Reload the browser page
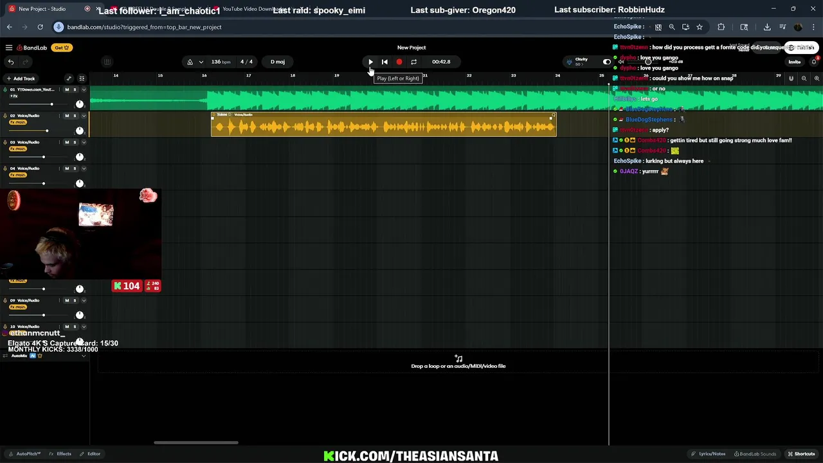 [x=40, y=27]
